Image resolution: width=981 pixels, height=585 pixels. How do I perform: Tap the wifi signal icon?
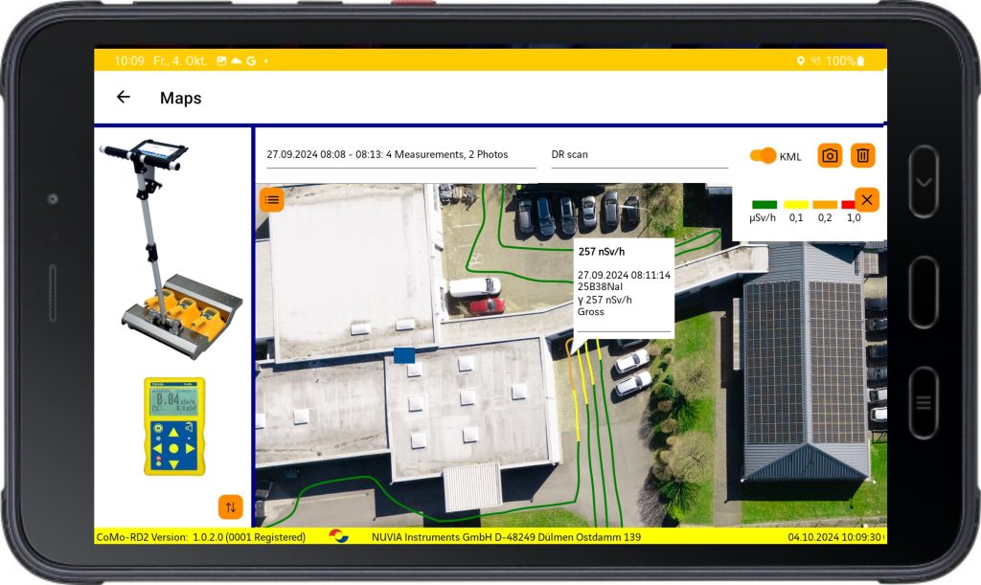tap(816, 60)
